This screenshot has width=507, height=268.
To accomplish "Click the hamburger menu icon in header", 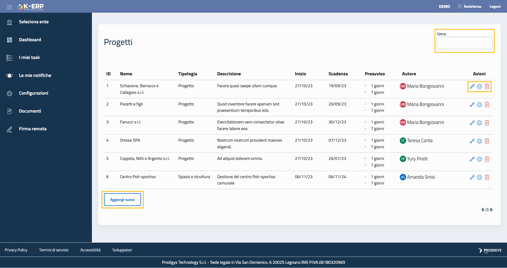I will click(x=10, y=7).
